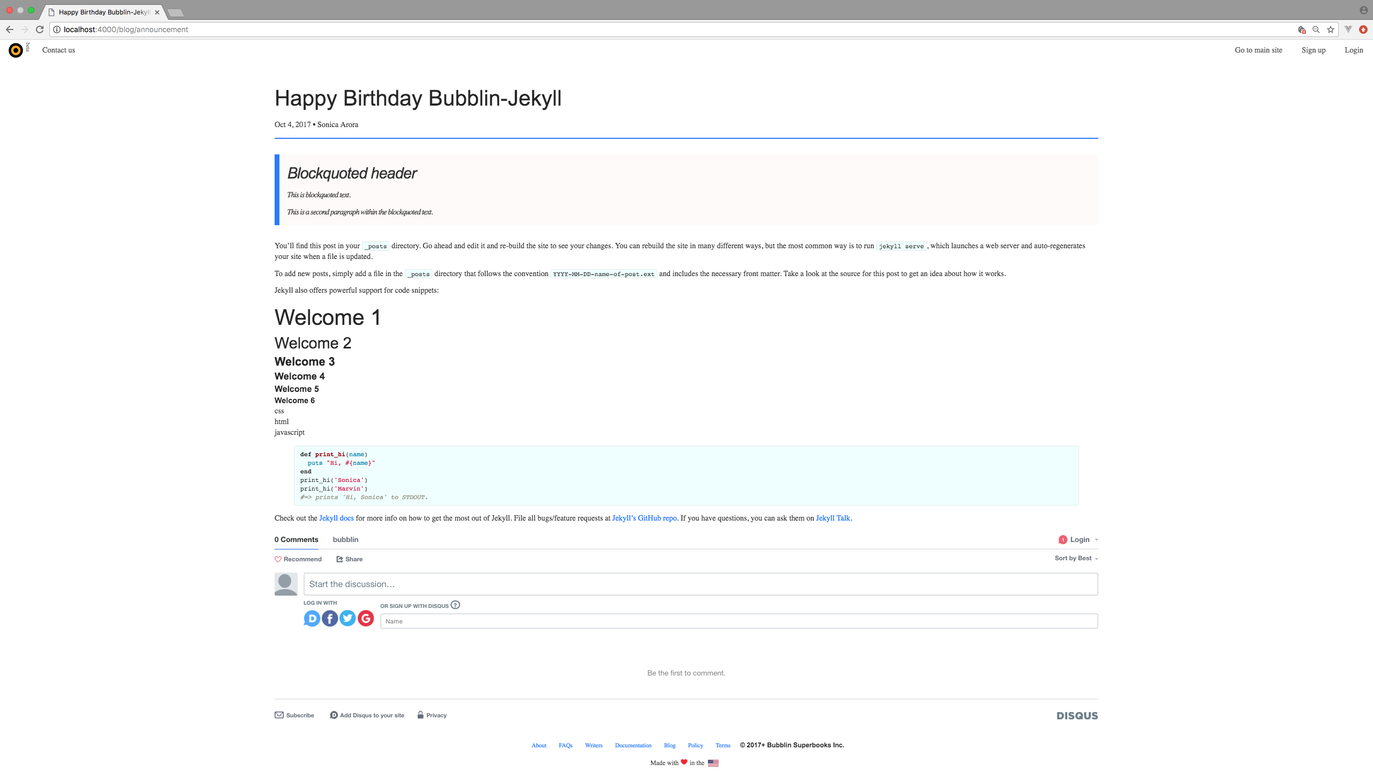The width and height of the screenshot is (1373, 772).
Task: Click the Disqus sign-up help question icon
Action: coord(455,605)
